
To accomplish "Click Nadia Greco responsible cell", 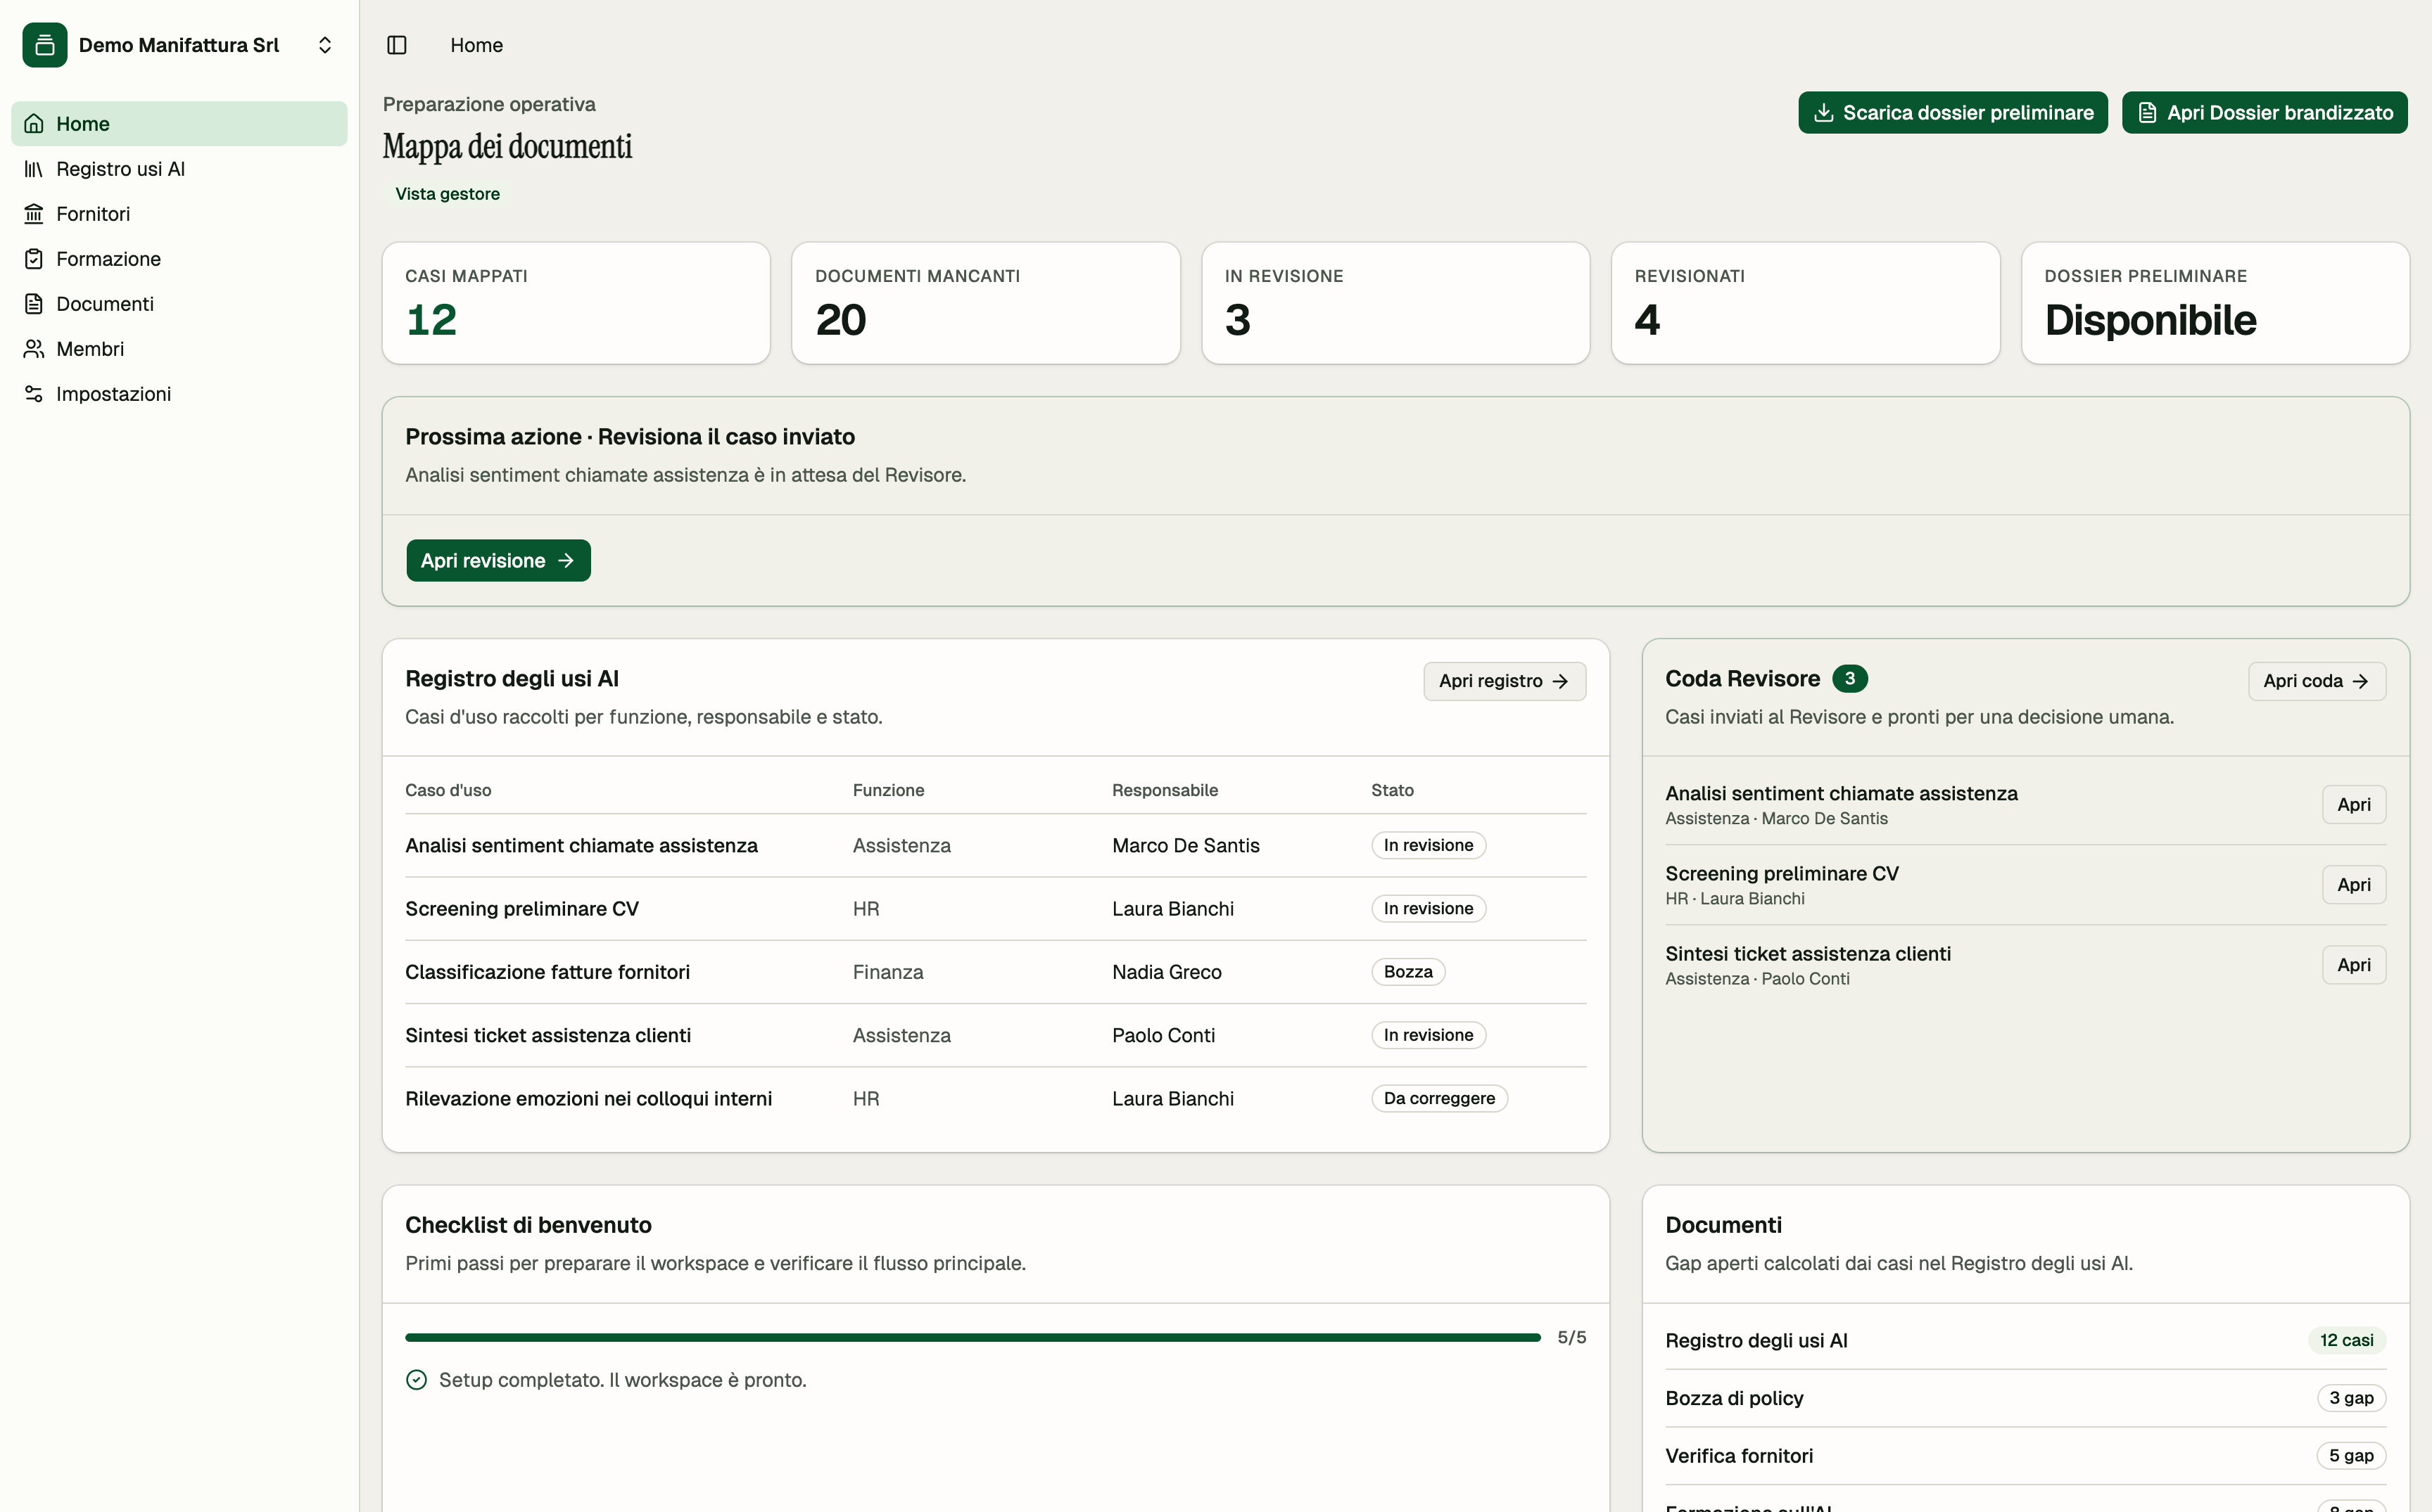I will click(1167, 972).
